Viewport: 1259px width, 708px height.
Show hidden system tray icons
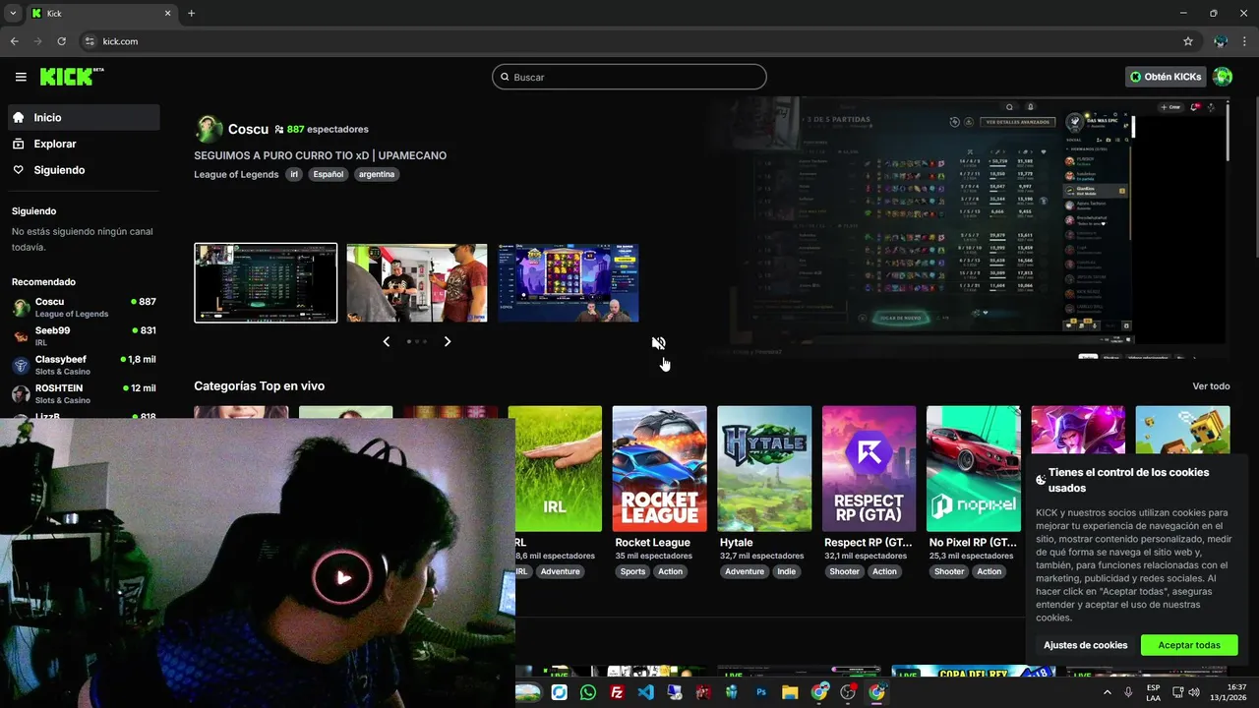click(x=1108, y=692)
